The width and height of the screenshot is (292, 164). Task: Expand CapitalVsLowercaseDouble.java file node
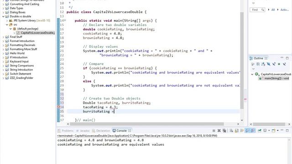[x=14, y=33]
